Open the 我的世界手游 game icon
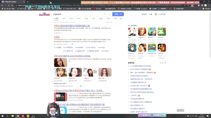Viewport: 211px width, 118px height. [x=152, y=48]
